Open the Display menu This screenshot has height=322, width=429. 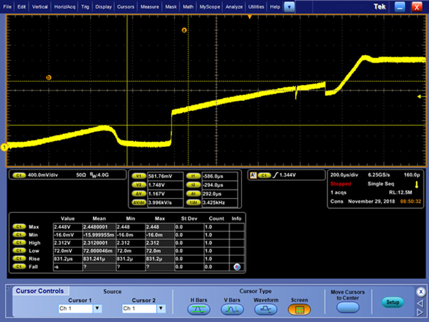[x=103, y=7]
